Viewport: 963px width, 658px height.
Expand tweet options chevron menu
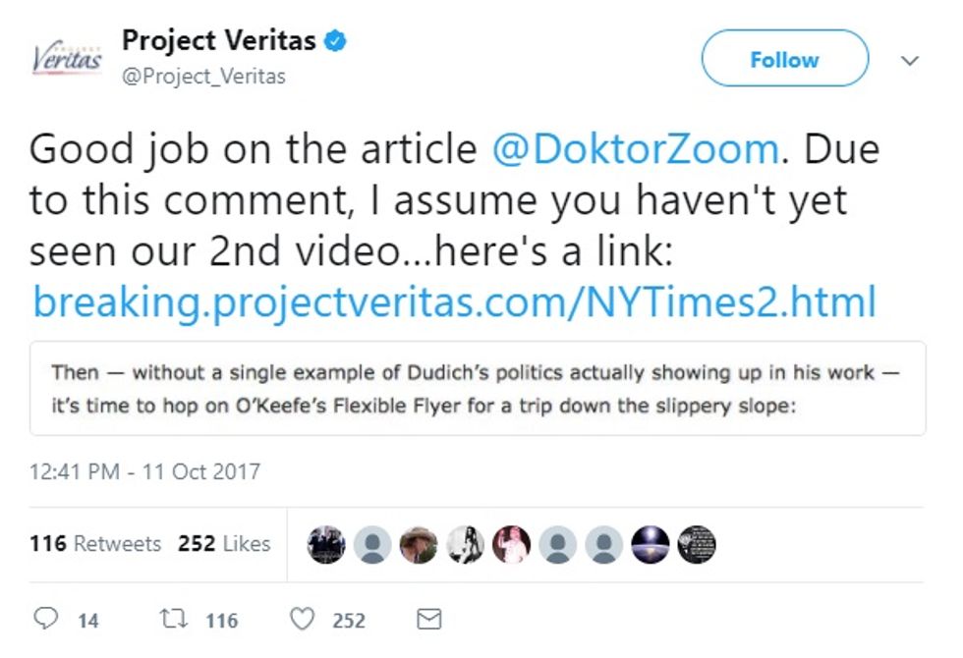pyautogui.click(x=911, y=60)
